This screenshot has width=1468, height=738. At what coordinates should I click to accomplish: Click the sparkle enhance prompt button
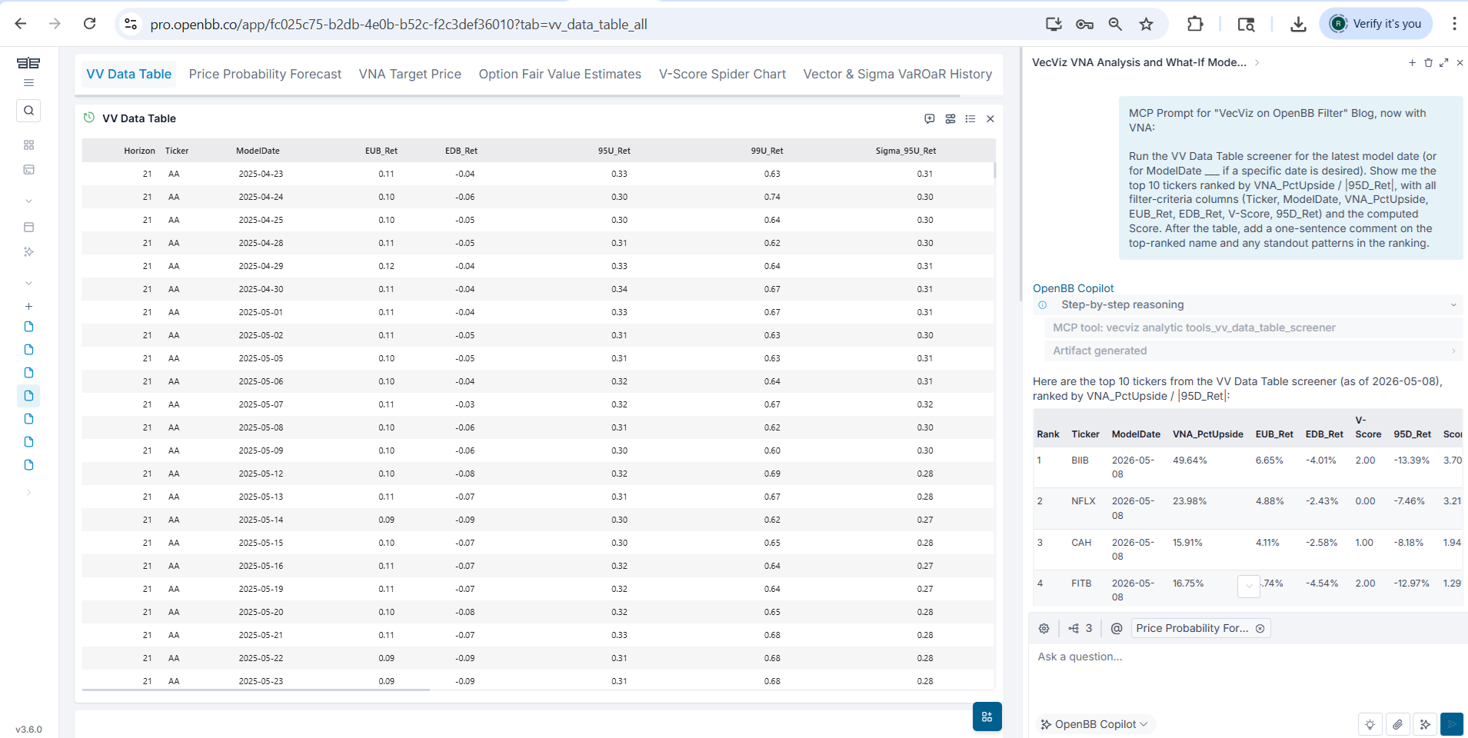tap(1425, 724)
